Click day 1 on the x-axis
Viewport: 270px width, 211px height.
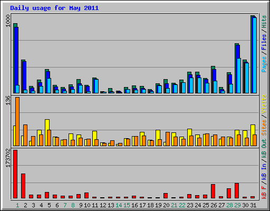pyautogui.click(x=17, y=205)
